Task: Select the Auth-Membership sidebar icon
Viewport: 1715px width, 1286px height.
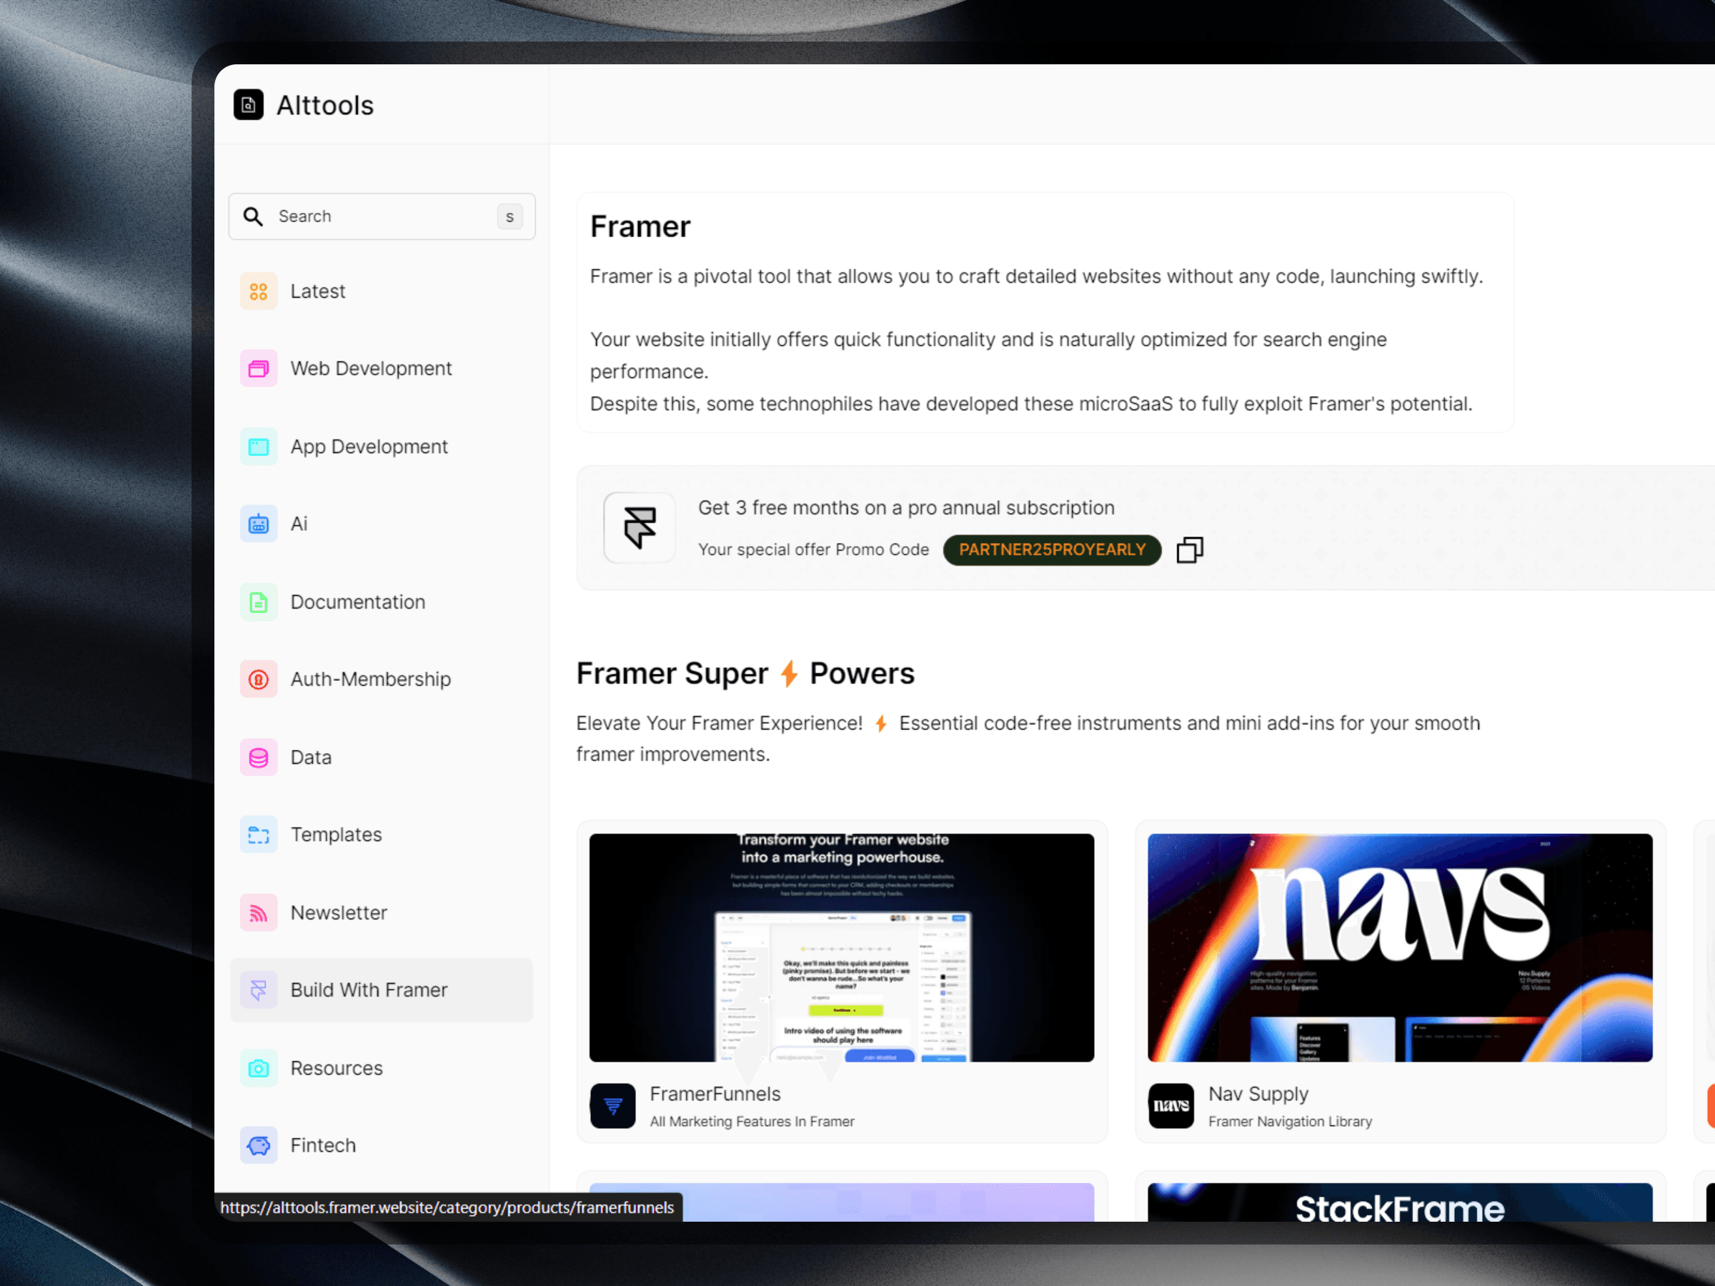Action: tap(259, 678)
